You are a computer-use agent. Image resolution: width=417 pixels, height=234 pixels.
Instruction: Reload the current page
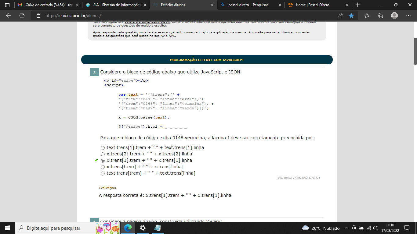(x=22, y=16)
